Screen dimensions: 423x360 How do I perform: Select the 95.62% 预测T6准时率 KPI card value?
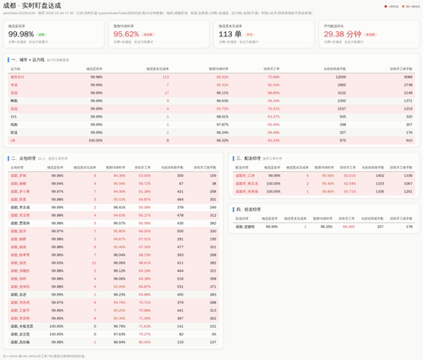[x=126, y=34]
